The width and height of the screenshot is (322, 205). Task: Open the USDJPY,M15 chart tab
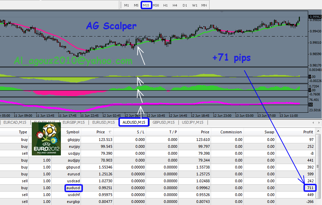[x=193, y=122]
